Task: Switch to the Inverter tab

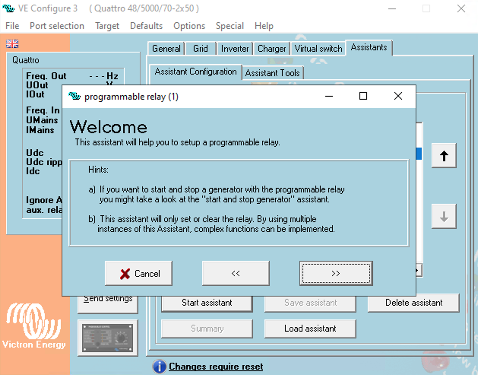Action: click(235, 49)
